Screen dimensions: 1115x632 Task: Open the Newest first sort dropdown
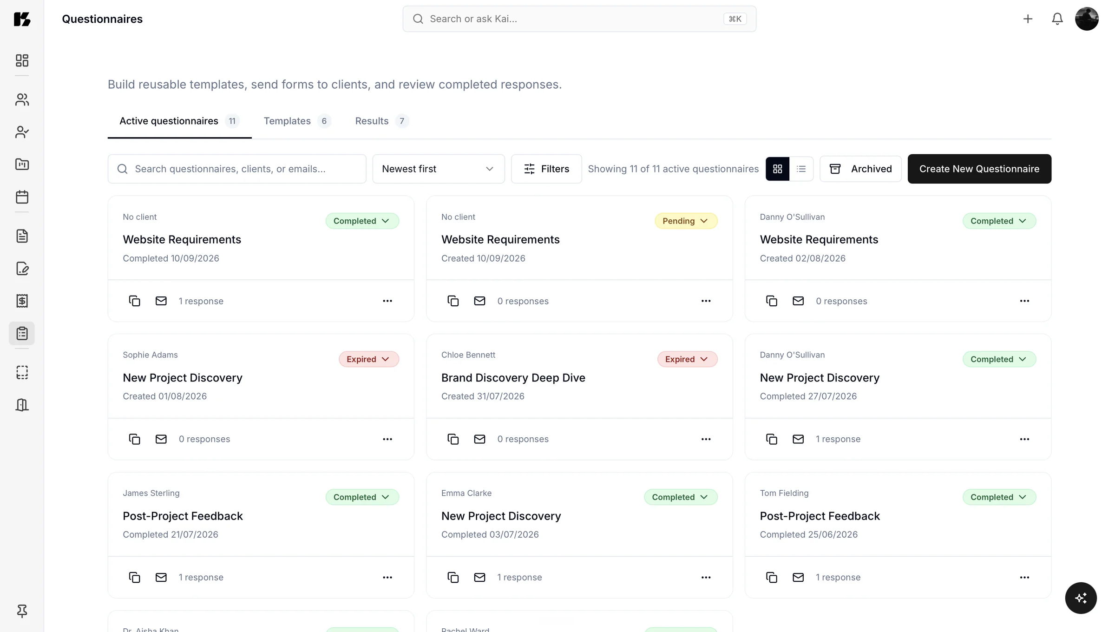coord(438,169)
